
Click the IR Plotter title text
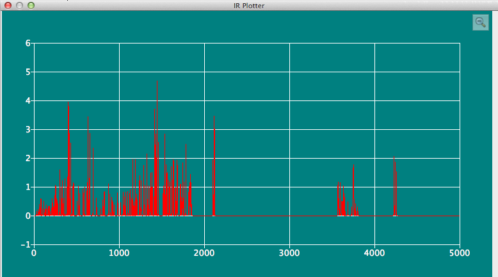pyautogui.click(x=249, y=5)
